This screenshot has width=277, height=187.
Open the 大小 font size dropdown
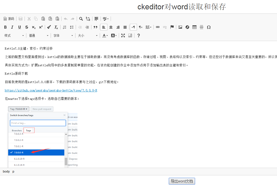click(88, 35)
